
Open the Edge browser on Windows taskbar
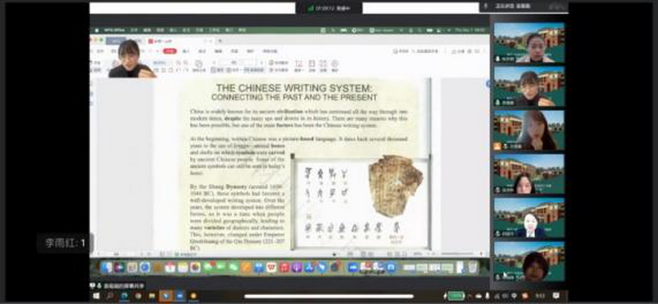(124, 296)
